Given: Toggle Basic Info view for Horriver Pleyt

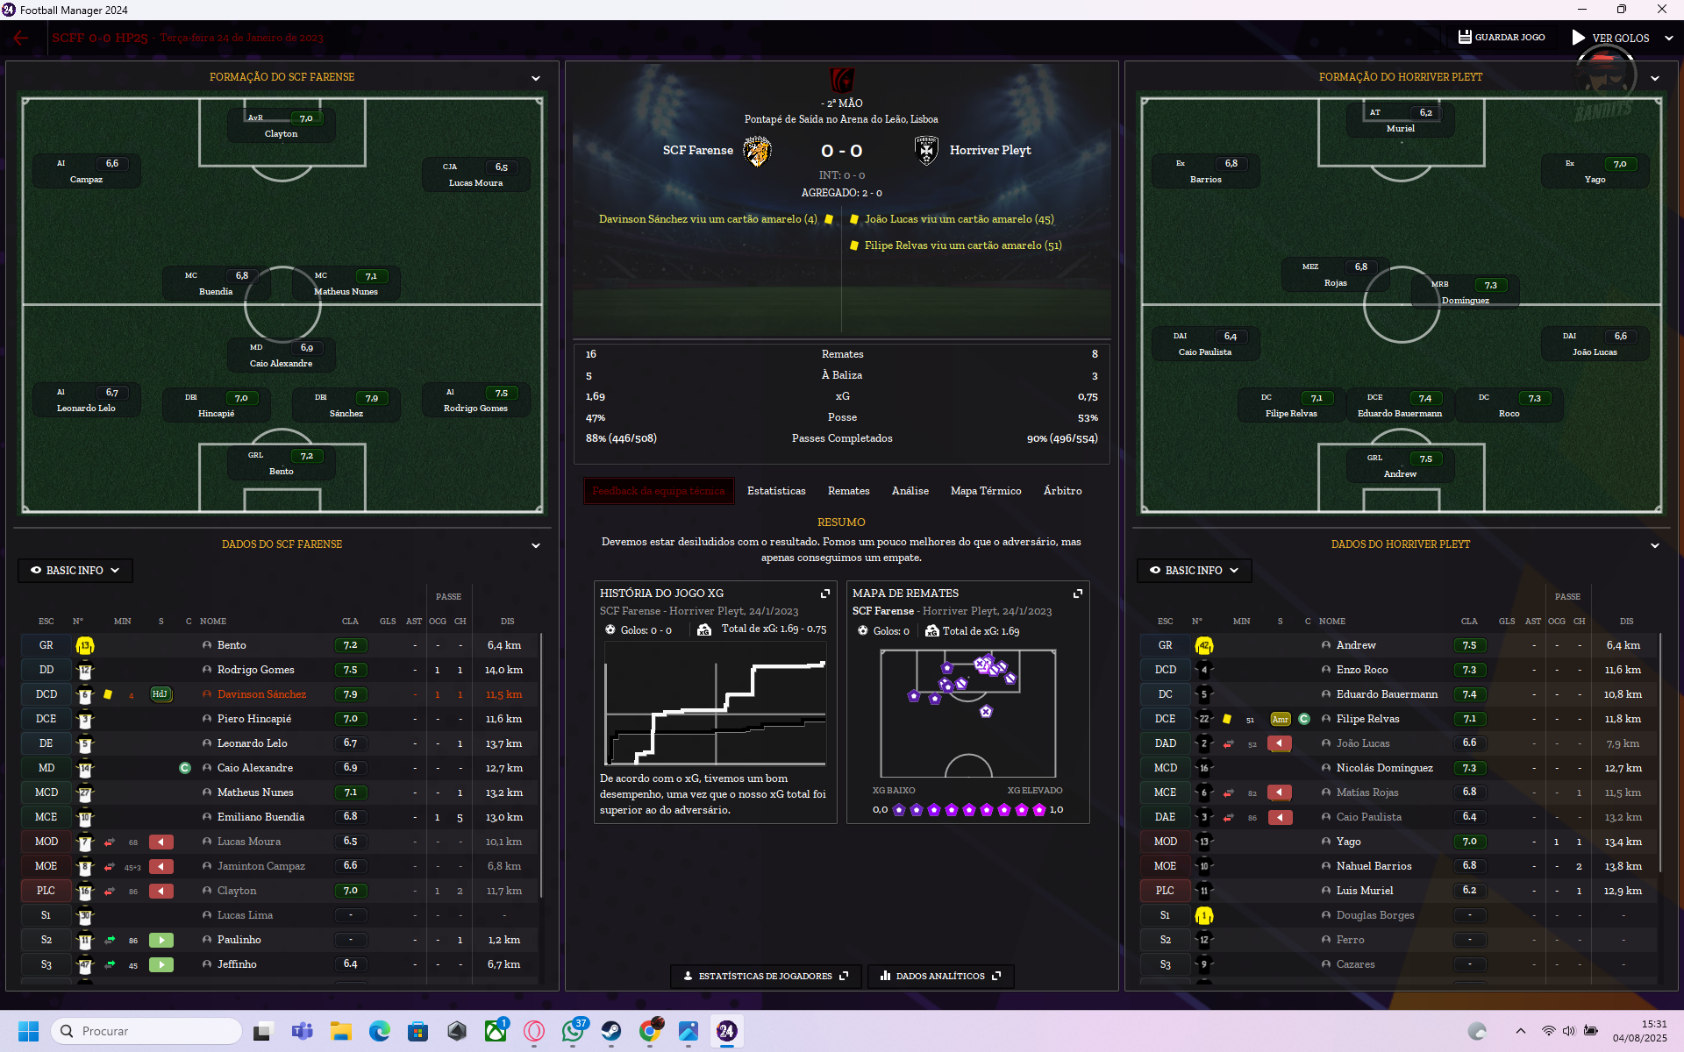Looking at the screenshot, I should click(x=1194, y=570).
